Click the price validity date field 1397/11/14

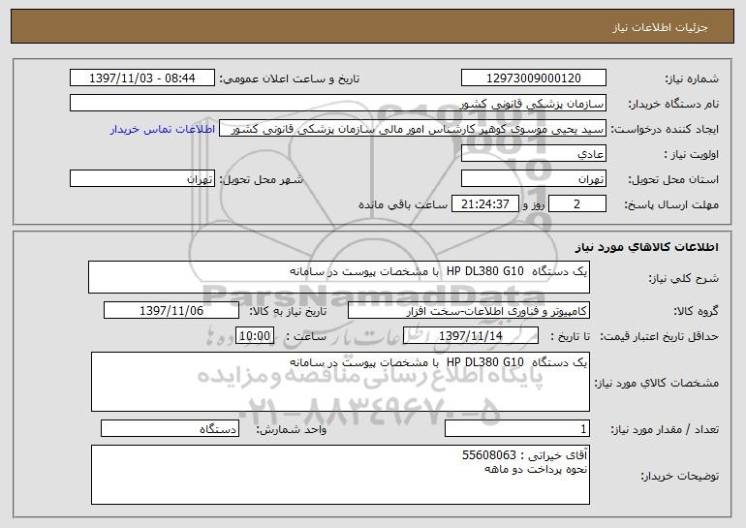click(471, 336)
